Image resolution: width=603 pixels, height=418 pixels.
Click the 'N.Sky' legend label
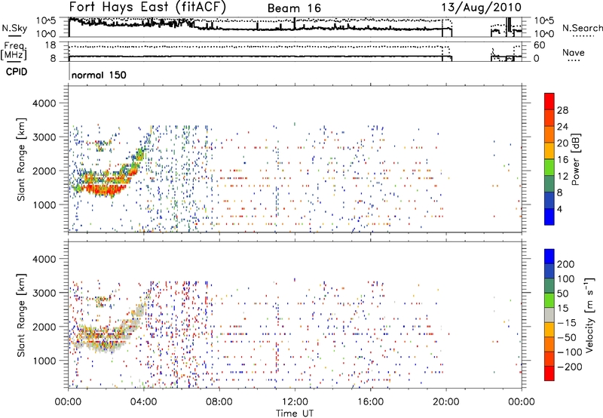coord(14,28)
